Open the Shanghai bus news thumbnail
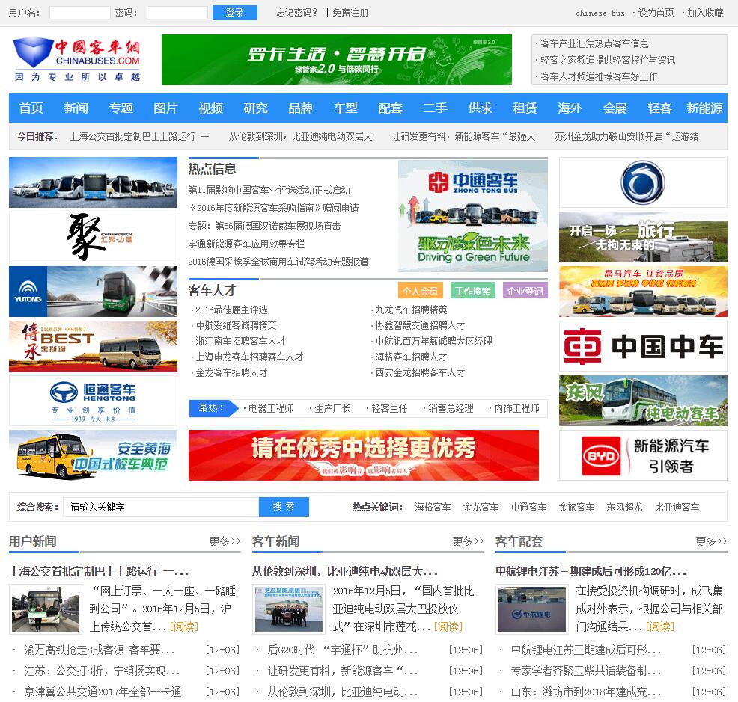Viewport: 738px width, 702px height. click(x=46, y=609)
